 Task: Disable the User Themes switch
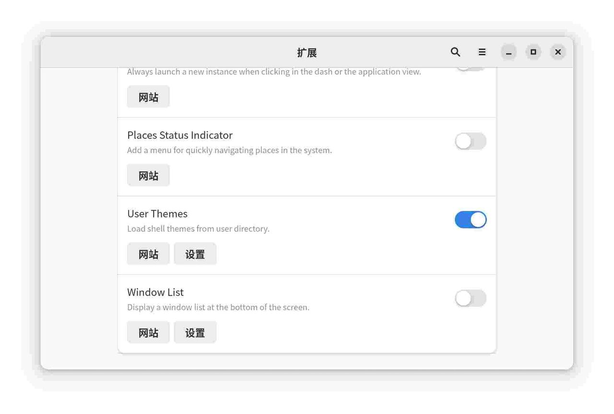pyautogui.click(x=470, y=220)
